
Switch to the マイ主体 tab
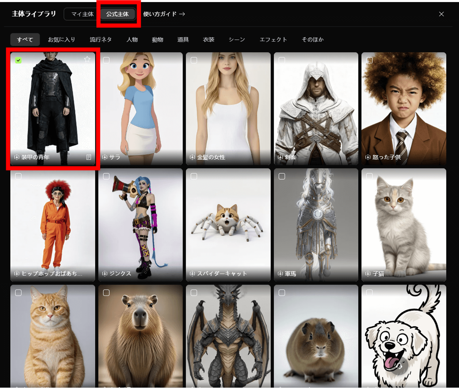click(x=82, y=14)
